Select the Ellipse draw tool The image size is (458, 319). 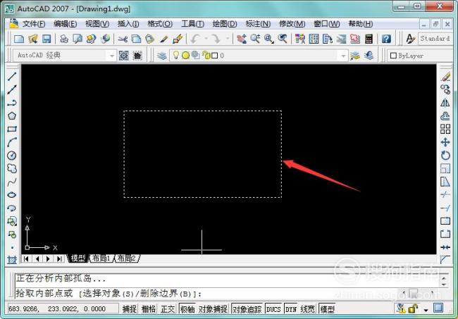[x=12, y=195]
